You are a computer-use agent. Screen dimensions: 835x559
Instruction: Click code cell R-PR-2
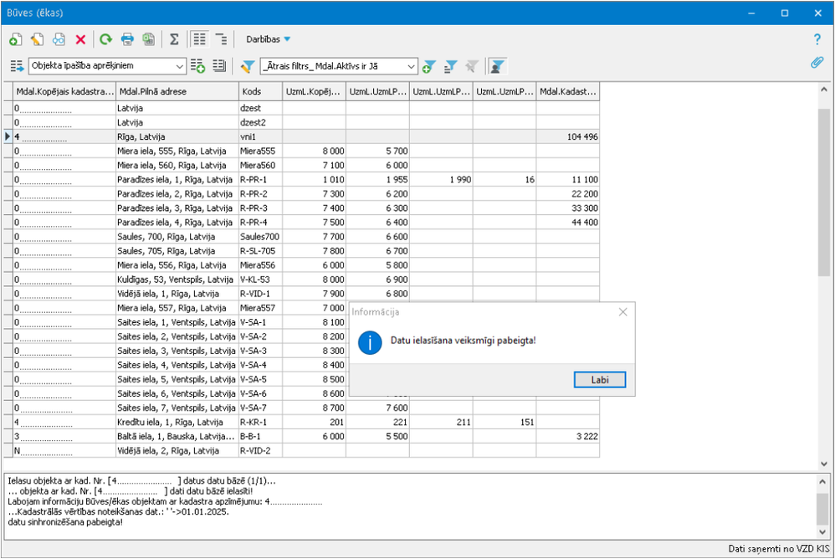[260, 194]
